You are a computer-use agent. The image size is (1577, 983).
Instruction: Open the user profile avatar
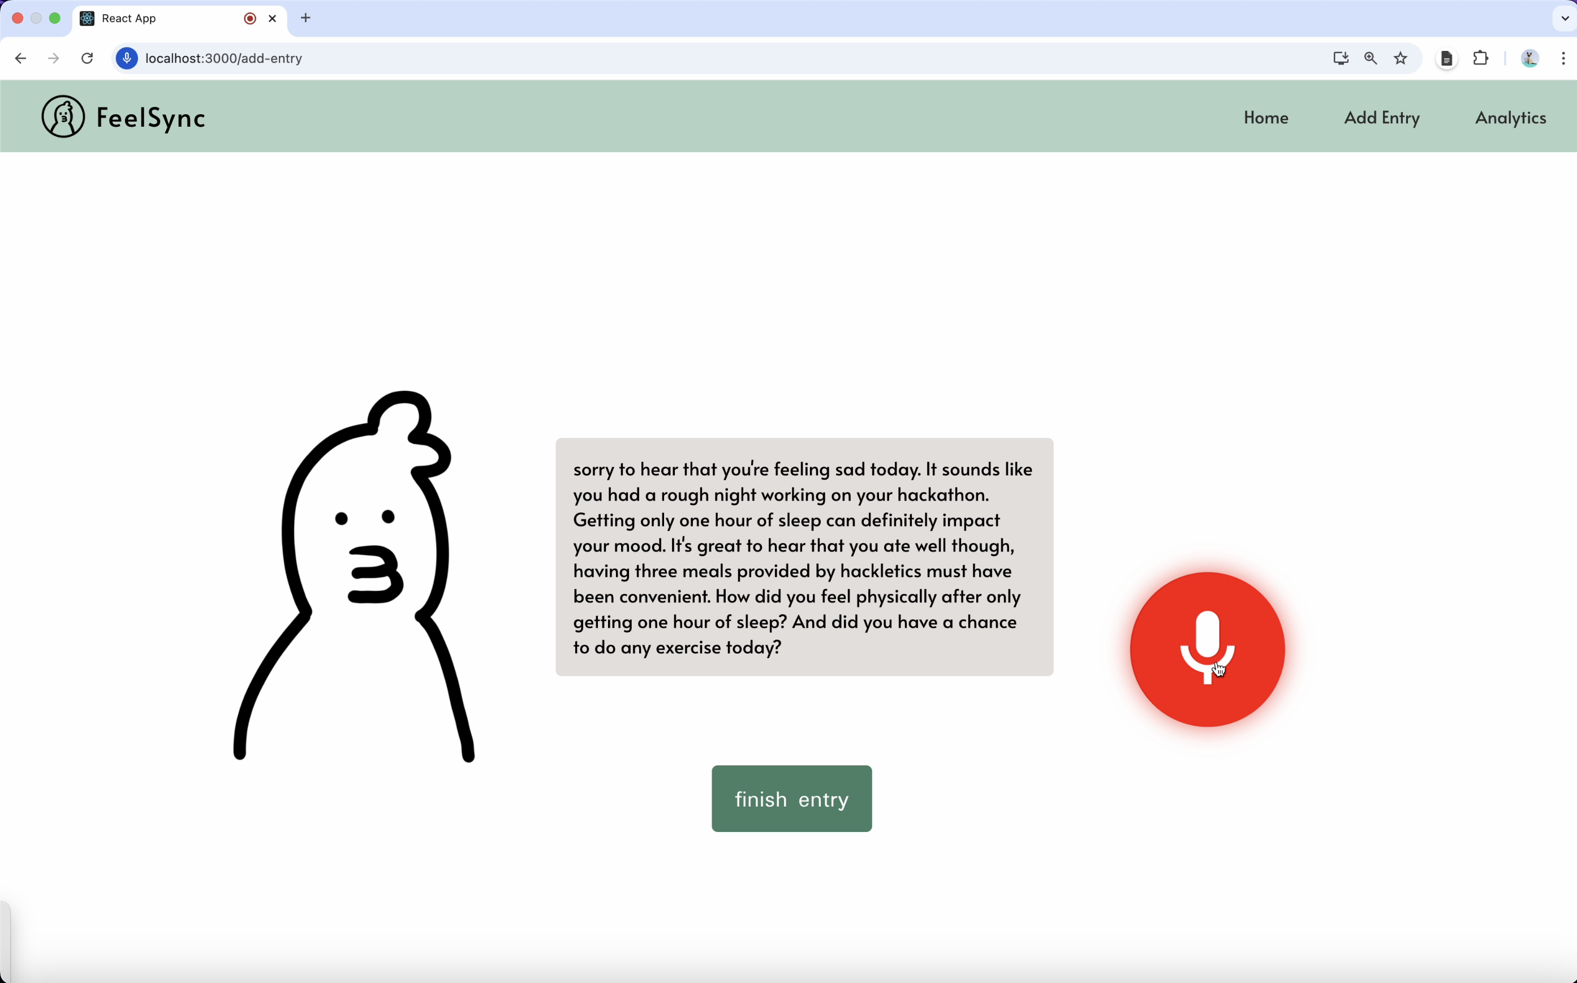(1529, 58)
